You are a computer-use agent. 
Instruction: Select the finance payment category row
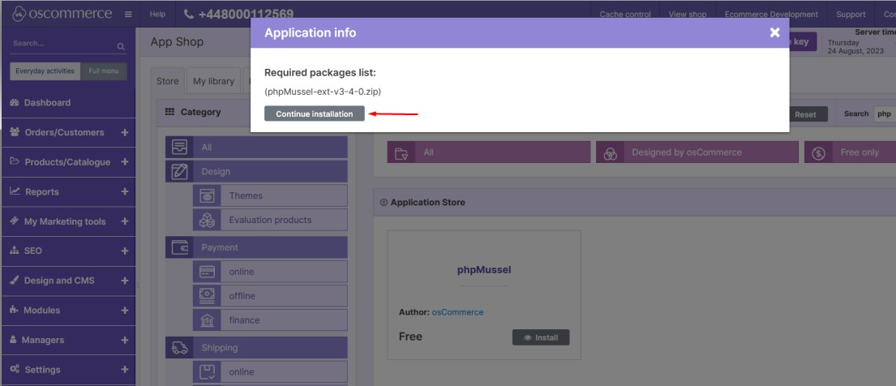click(270, 320)
